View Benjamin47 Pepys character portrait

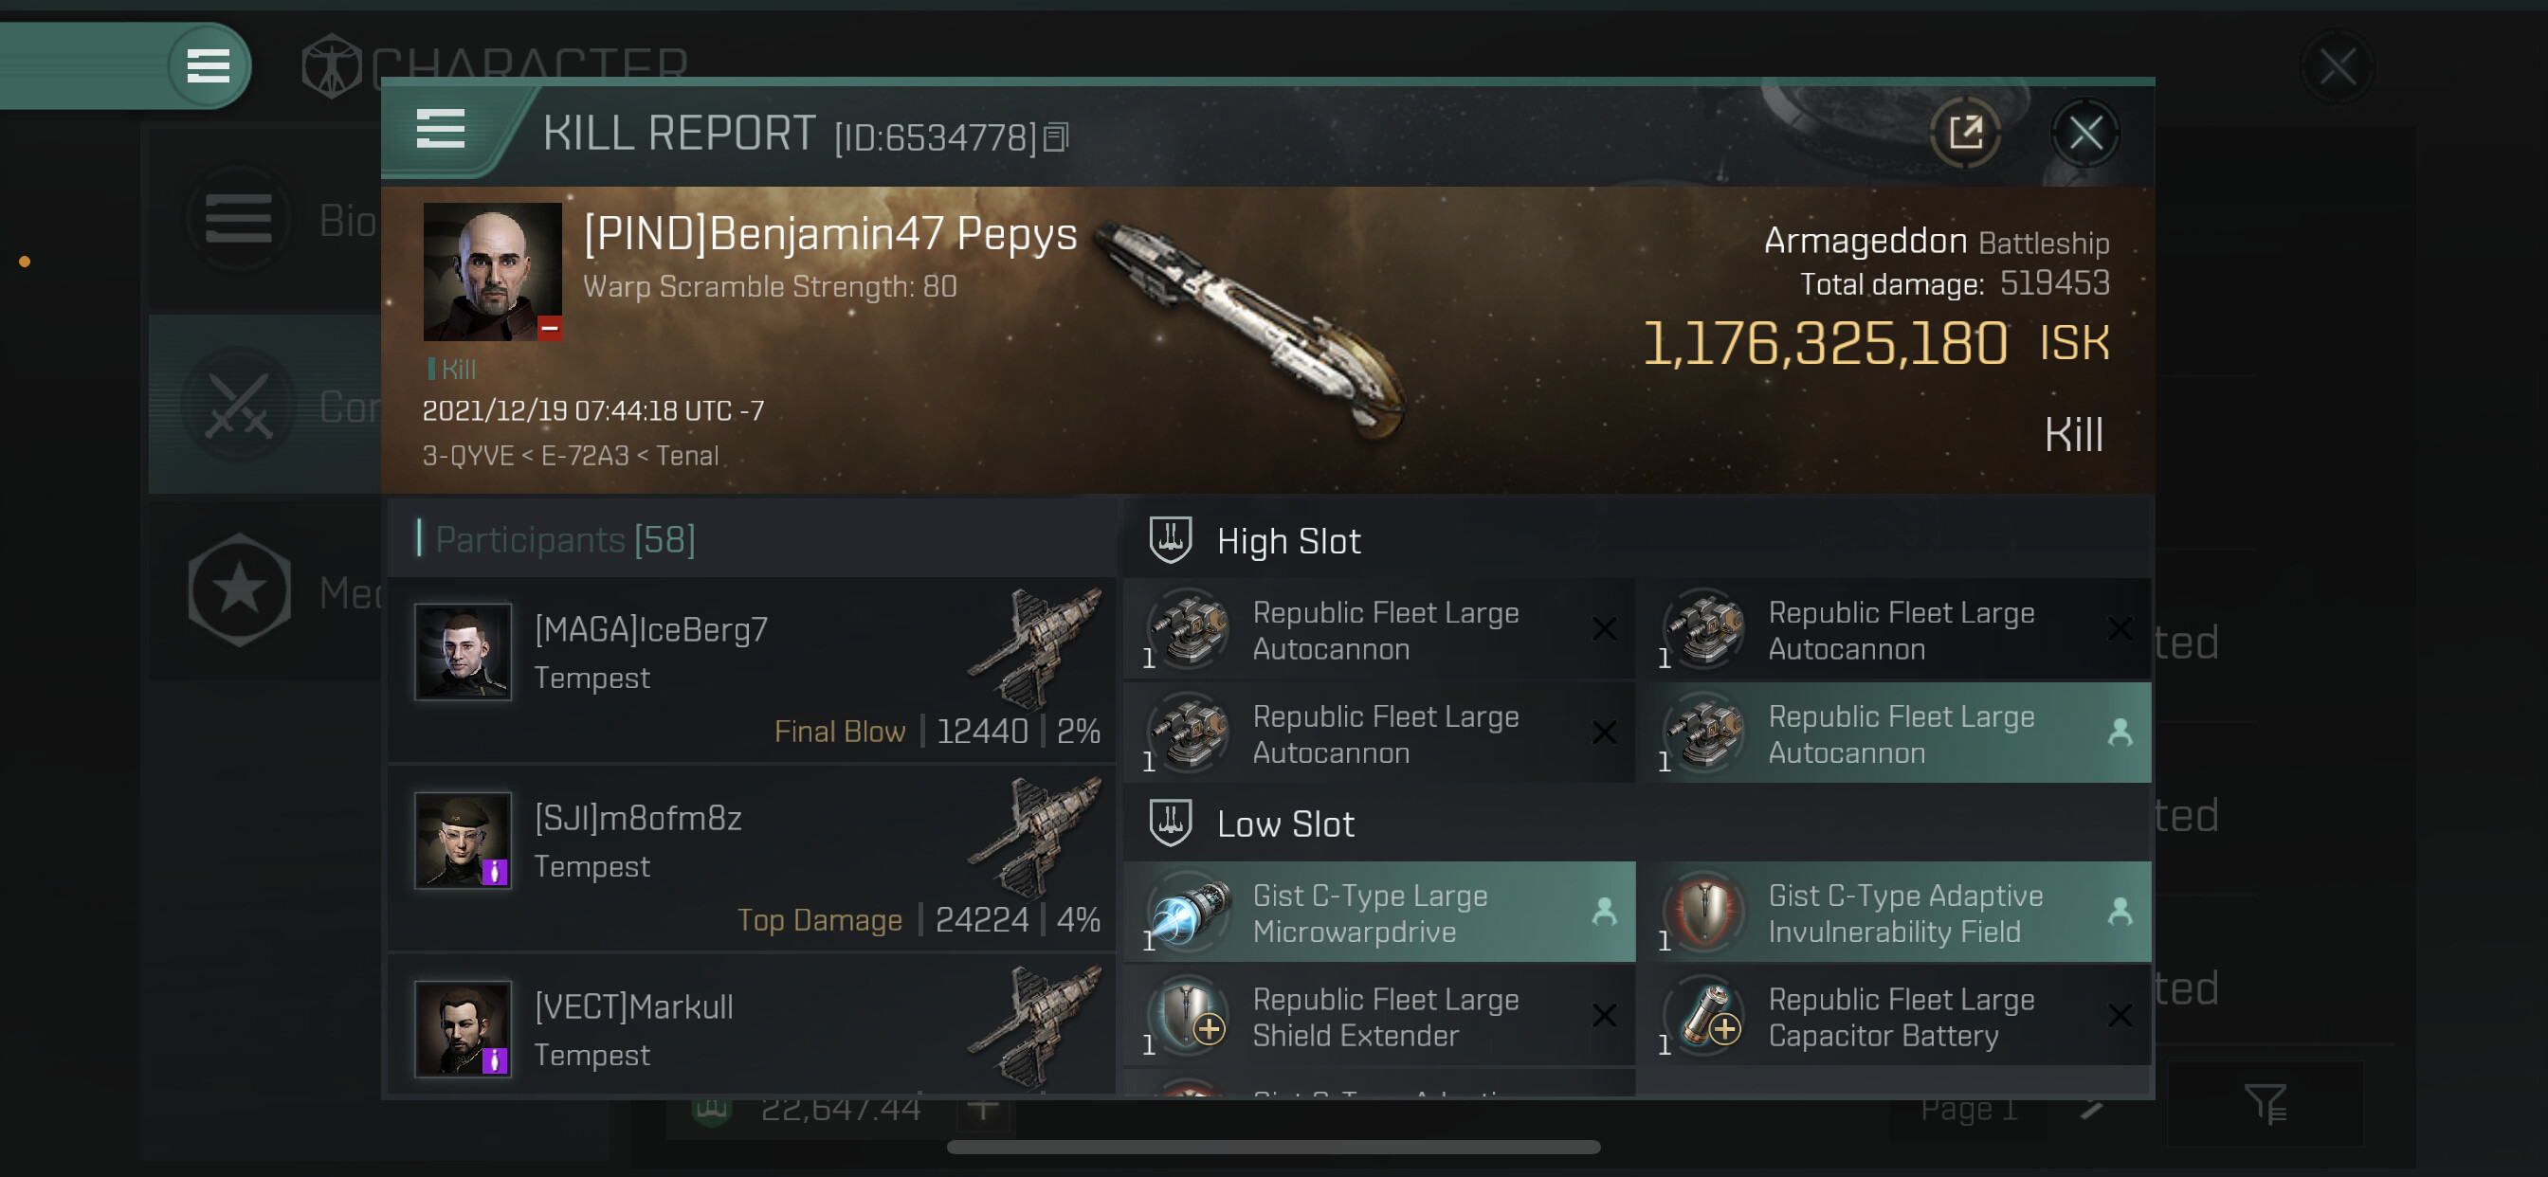point(492,272)
